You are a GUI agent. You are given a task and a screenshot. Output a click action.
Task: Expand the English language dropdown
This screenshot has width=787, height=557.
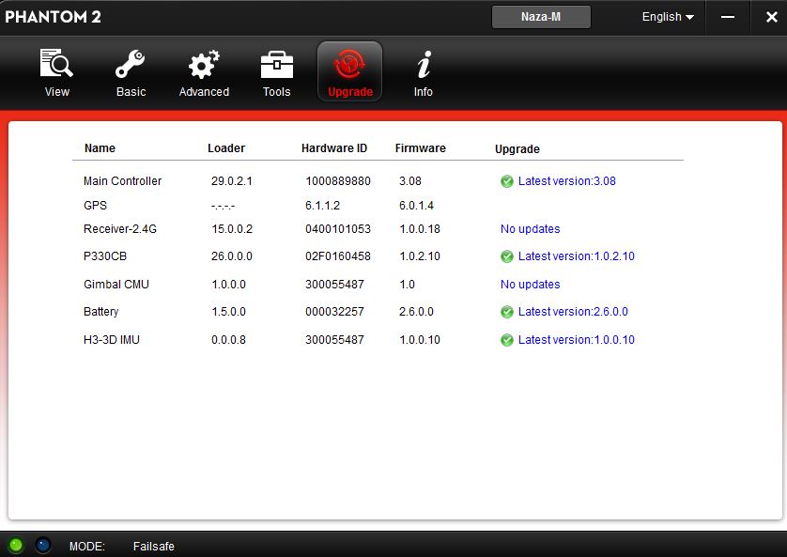tap(668, 17)
